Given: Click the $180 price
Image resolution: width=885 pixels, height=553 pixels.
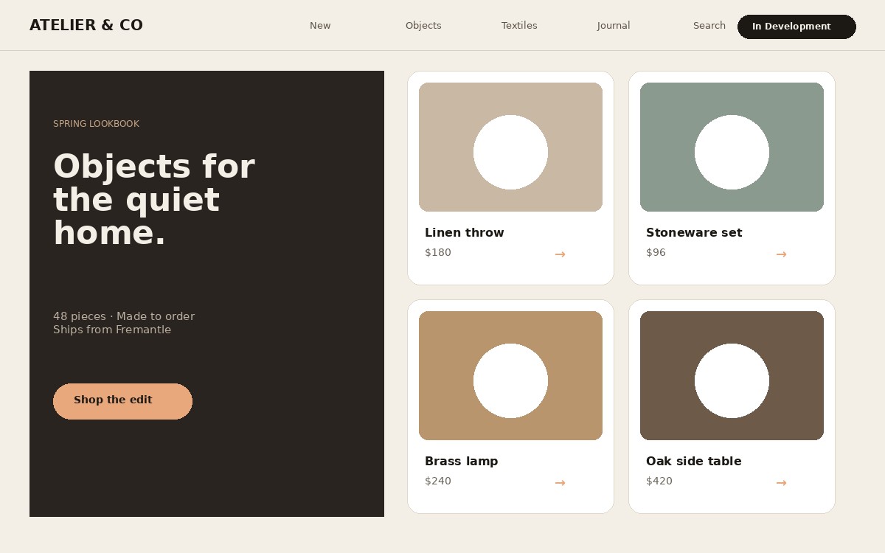Looking at the screenshot, I should point(438,253).
